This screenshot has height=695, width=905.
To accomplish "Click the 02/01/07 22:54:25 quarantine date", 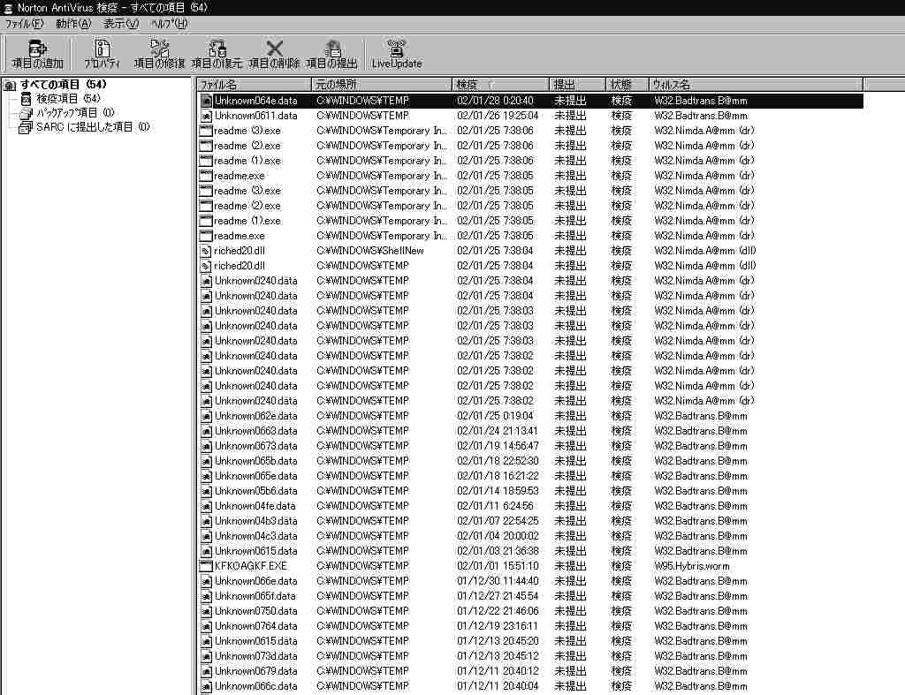I will pos(498,521).
